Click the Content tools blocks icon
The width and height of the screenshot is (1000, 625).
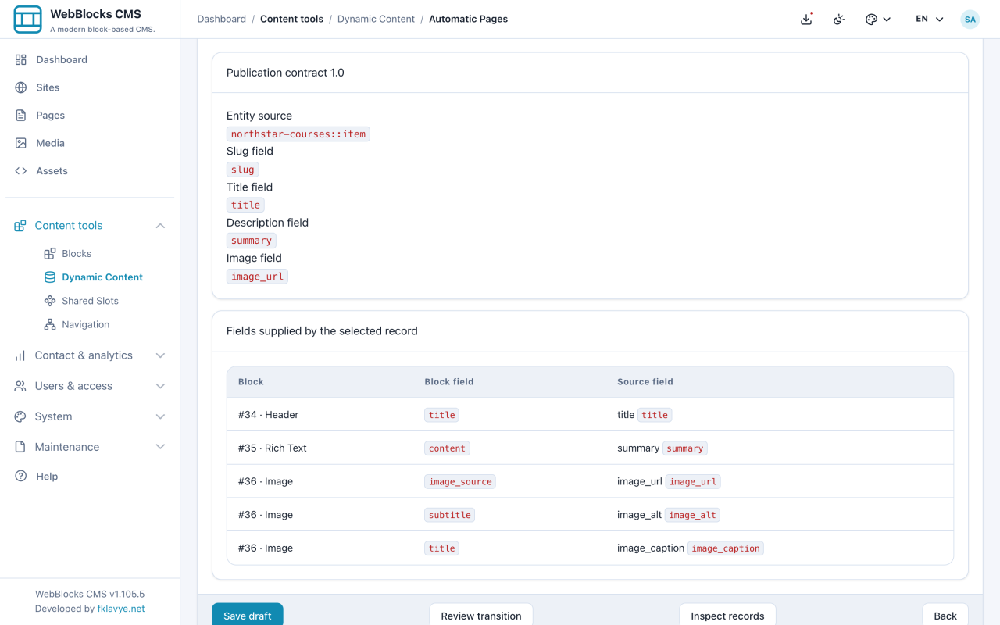20,226
